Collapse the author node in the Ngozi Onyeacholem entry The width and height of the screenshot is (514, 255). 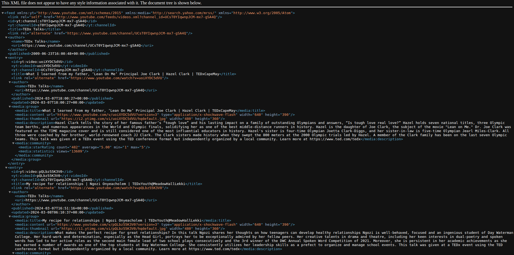pyautogui.click(x=10, y=192)
